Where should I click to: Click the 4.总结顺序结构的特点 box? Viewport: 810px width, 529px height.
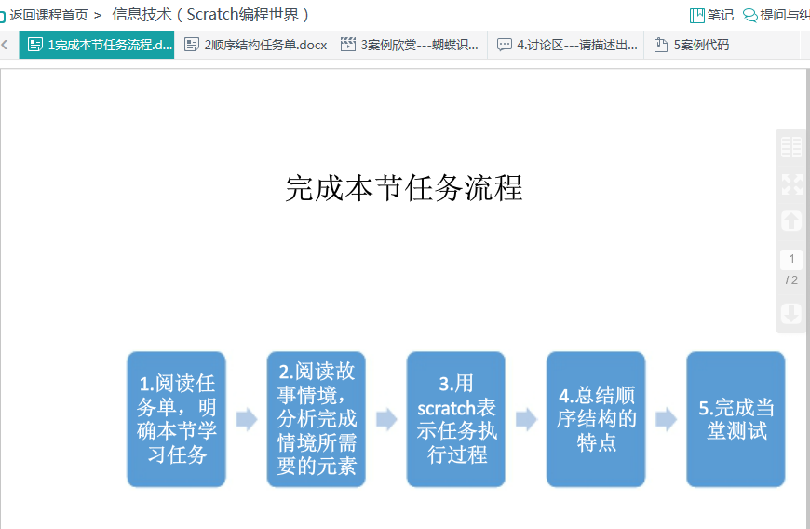click(x=596, y=419)
